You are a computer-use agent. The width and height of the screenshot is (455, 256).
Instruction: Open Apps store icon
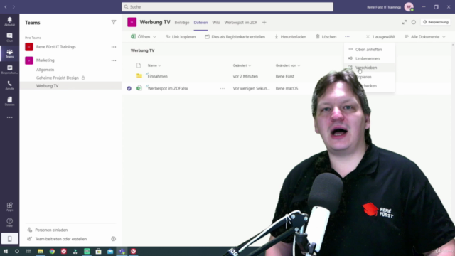tap(9, 207)
